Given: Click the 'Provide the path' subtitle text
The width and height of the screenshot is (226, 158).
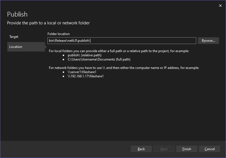Looking at the screenshot, I should coord(48,23).
